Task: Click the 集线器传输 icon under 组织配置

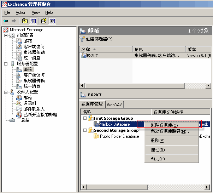Action: pos(19,52)
